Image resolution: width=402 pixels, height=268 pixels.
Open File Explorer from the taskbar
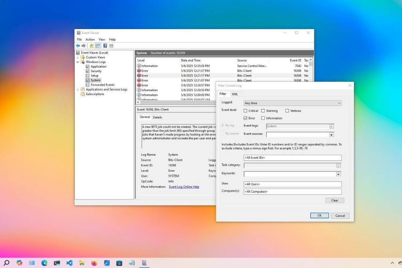pyautogui.click(x=82, y=263)
